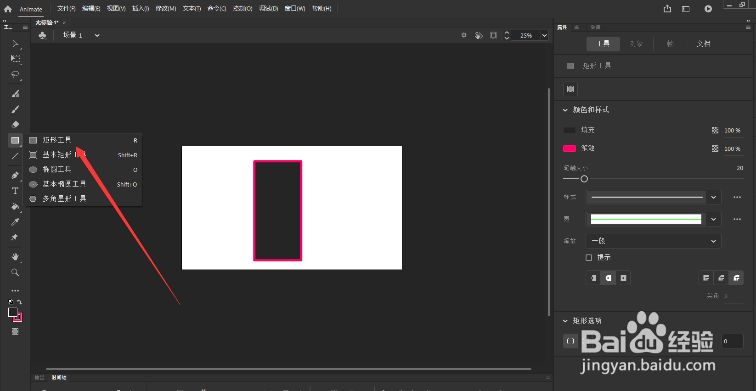The height and width of the screenshot is (391, 756).
Task: Select the Asset Warp pin tool
Action: tap(15, 237)
